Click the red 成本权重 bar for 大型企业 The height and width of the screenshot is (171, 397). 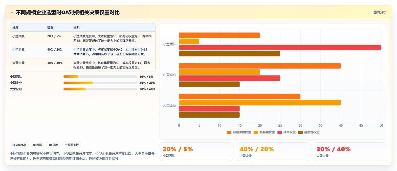(209, 109)
